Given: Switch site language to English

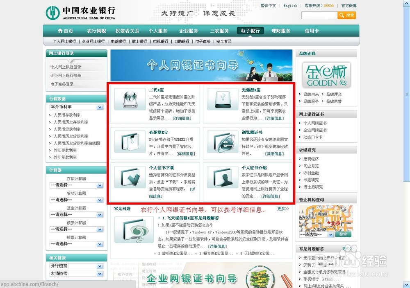Looking at the screenshot, I should click(x=290, y=5).
